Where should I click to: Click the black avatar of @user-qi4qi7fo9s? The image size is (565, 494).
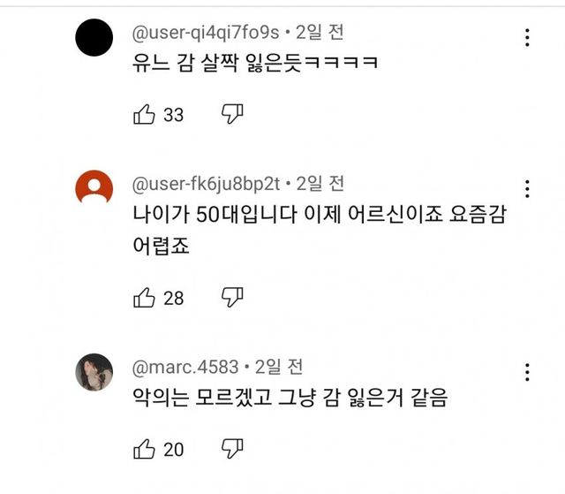(x=94, y=38)
